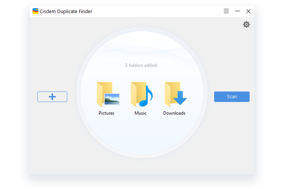Viewport: 284px width, 189px height.
Task: Select the Music folder icon
Action: point(141,95)
